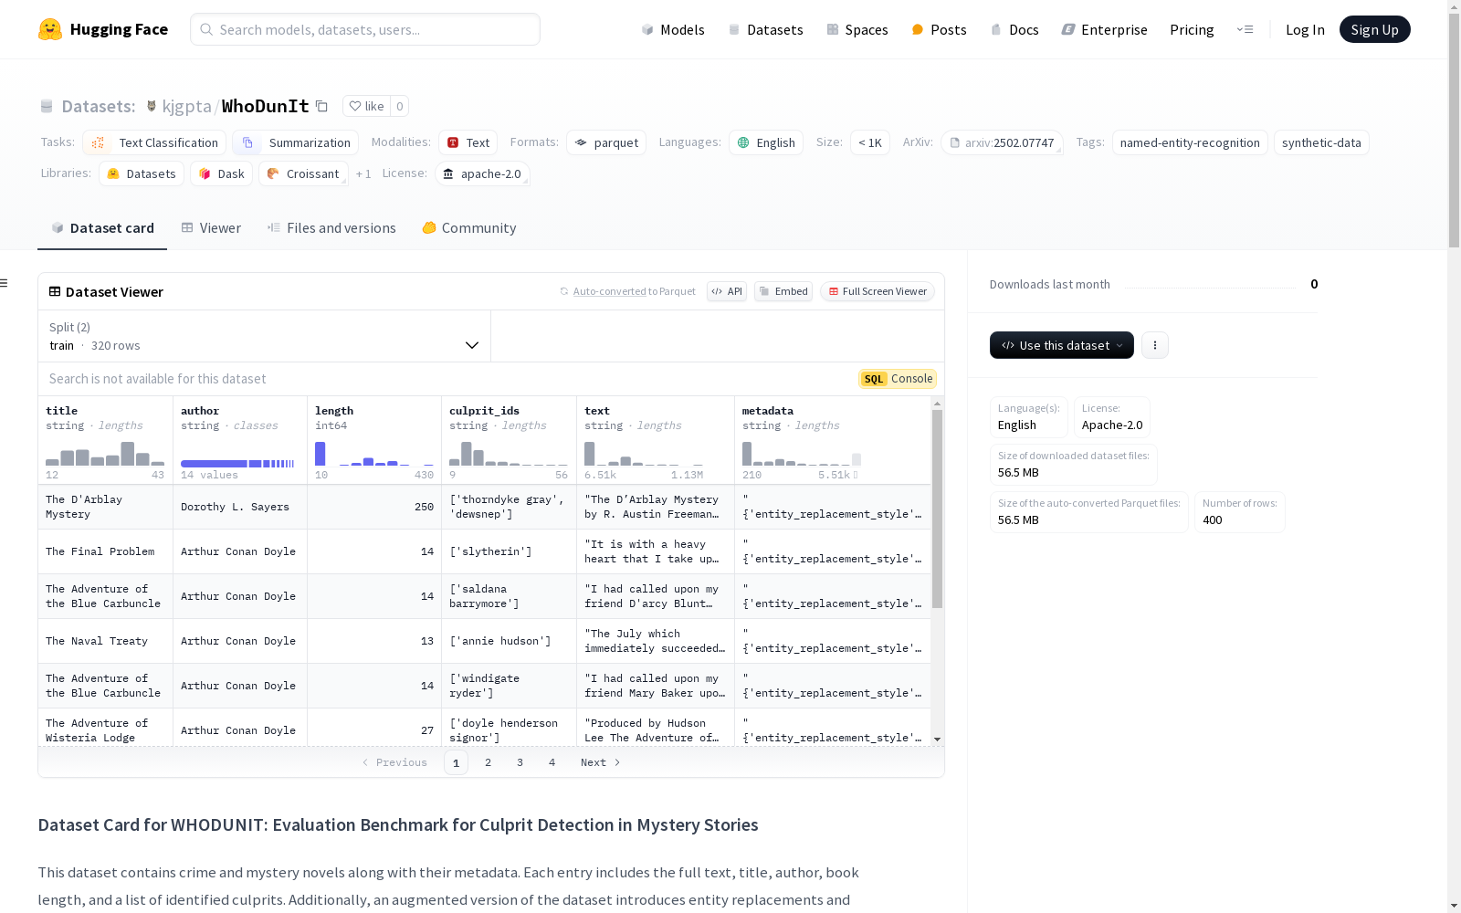This screenshot has width=1461, height=913.
Task: Open Posts in the top navigation
Action: click(x=939, y=29)
